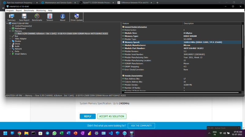Switch to Difference Between PCIe tab
This screenshot has height=137, width=245.
135,3
